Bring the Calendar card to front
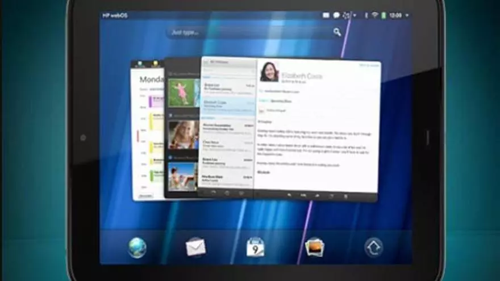The height and width of the screenshot is (281, 500). [147, 131]
